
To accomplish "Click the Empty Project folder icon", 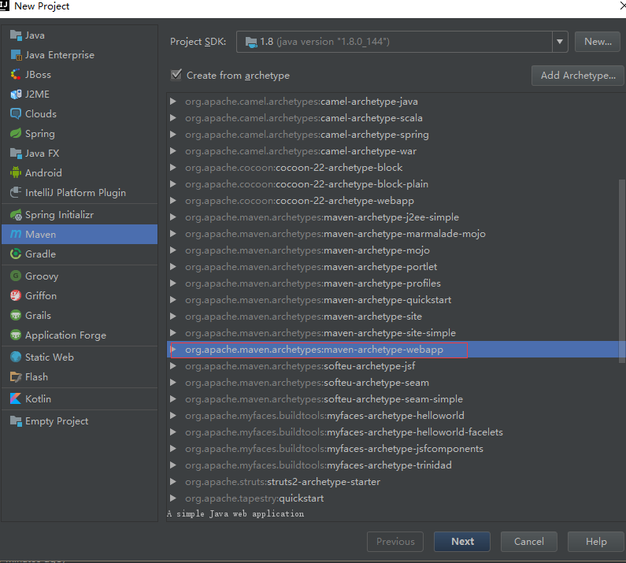I will [16, 420].
